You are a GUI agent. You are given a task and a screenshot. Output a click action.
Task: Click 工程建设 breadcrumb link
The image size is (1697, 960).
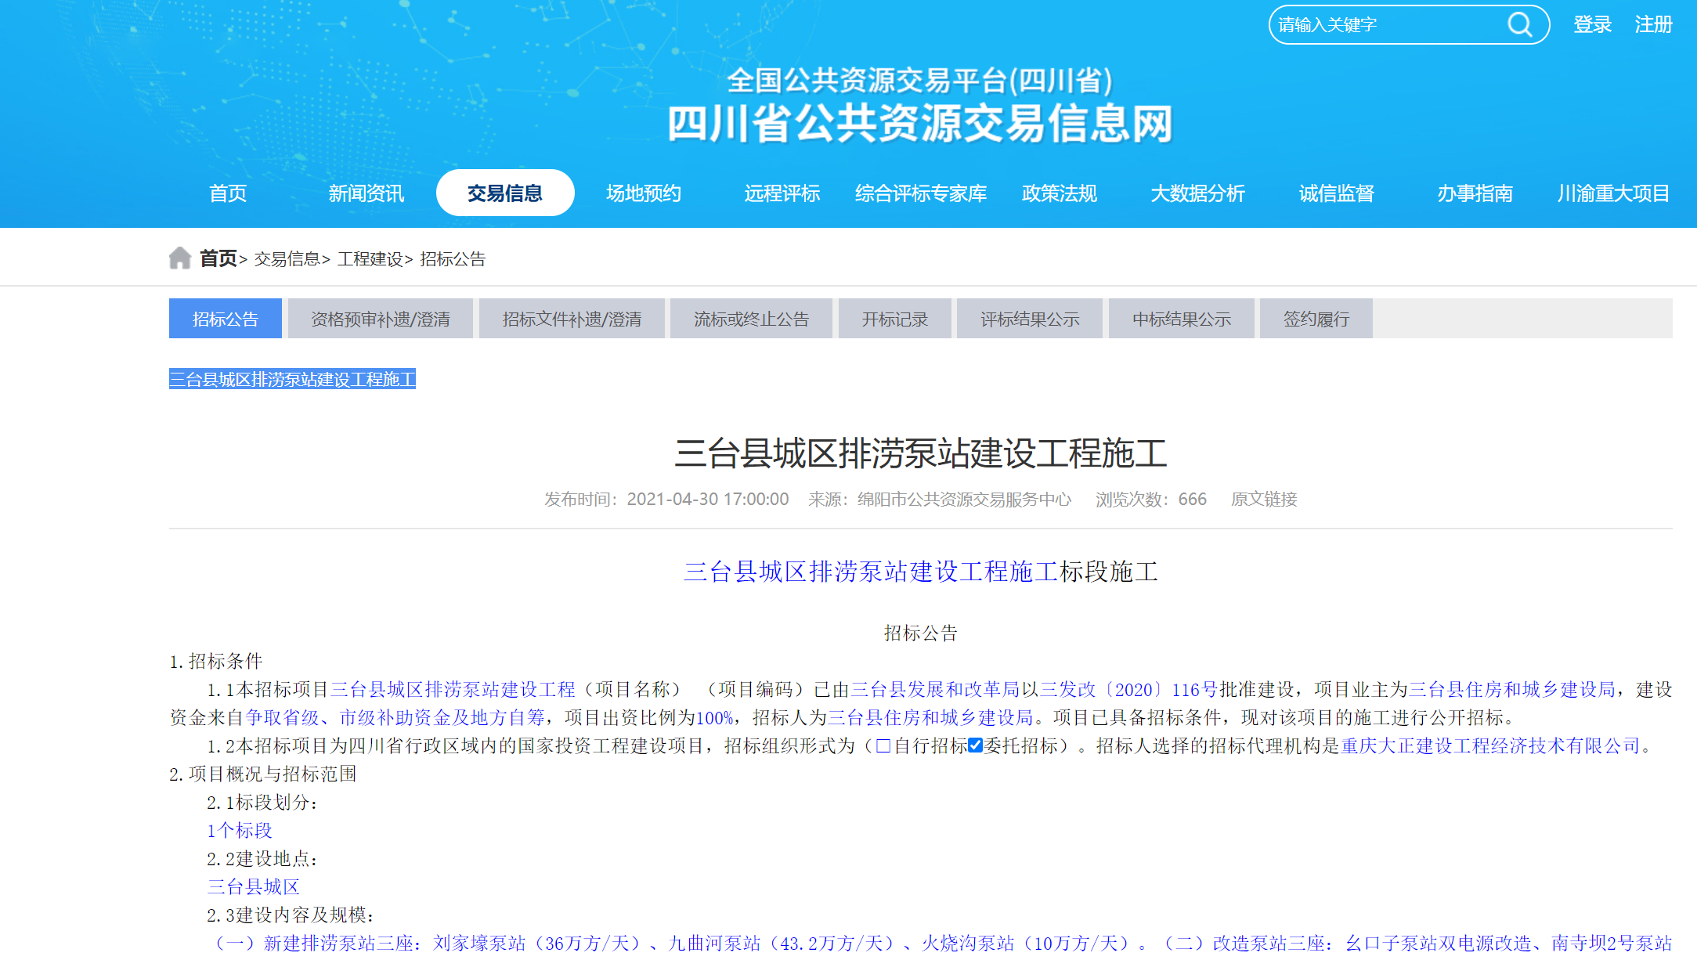(370, 258)
